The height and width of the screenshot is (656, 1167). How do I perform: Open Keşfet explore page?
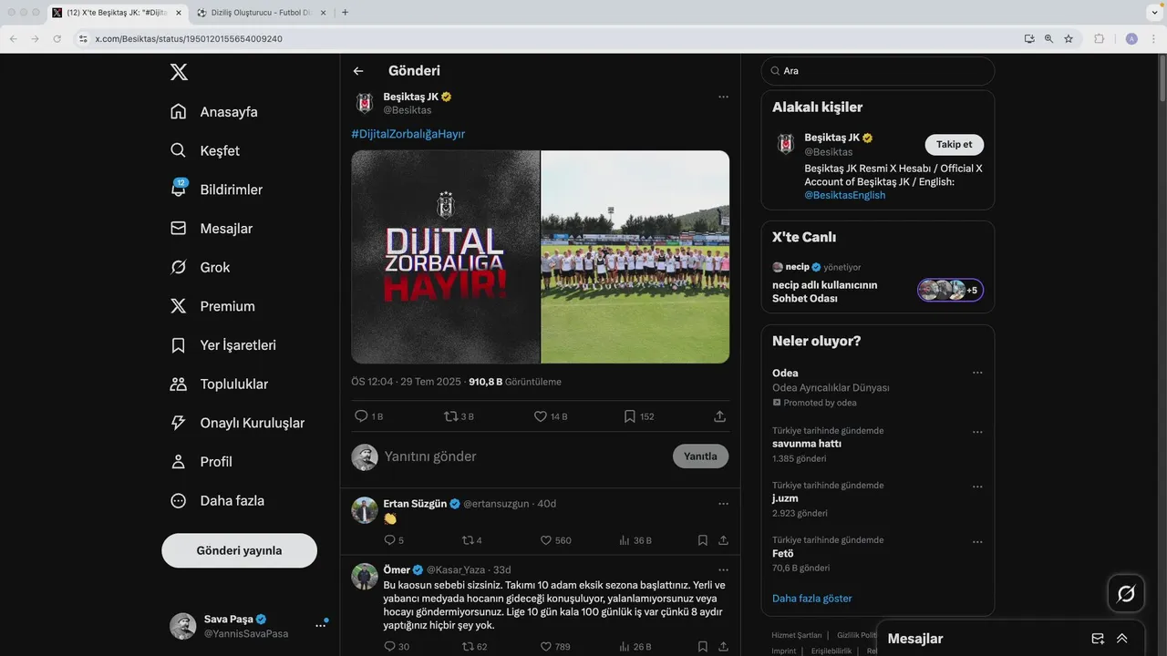205,150
